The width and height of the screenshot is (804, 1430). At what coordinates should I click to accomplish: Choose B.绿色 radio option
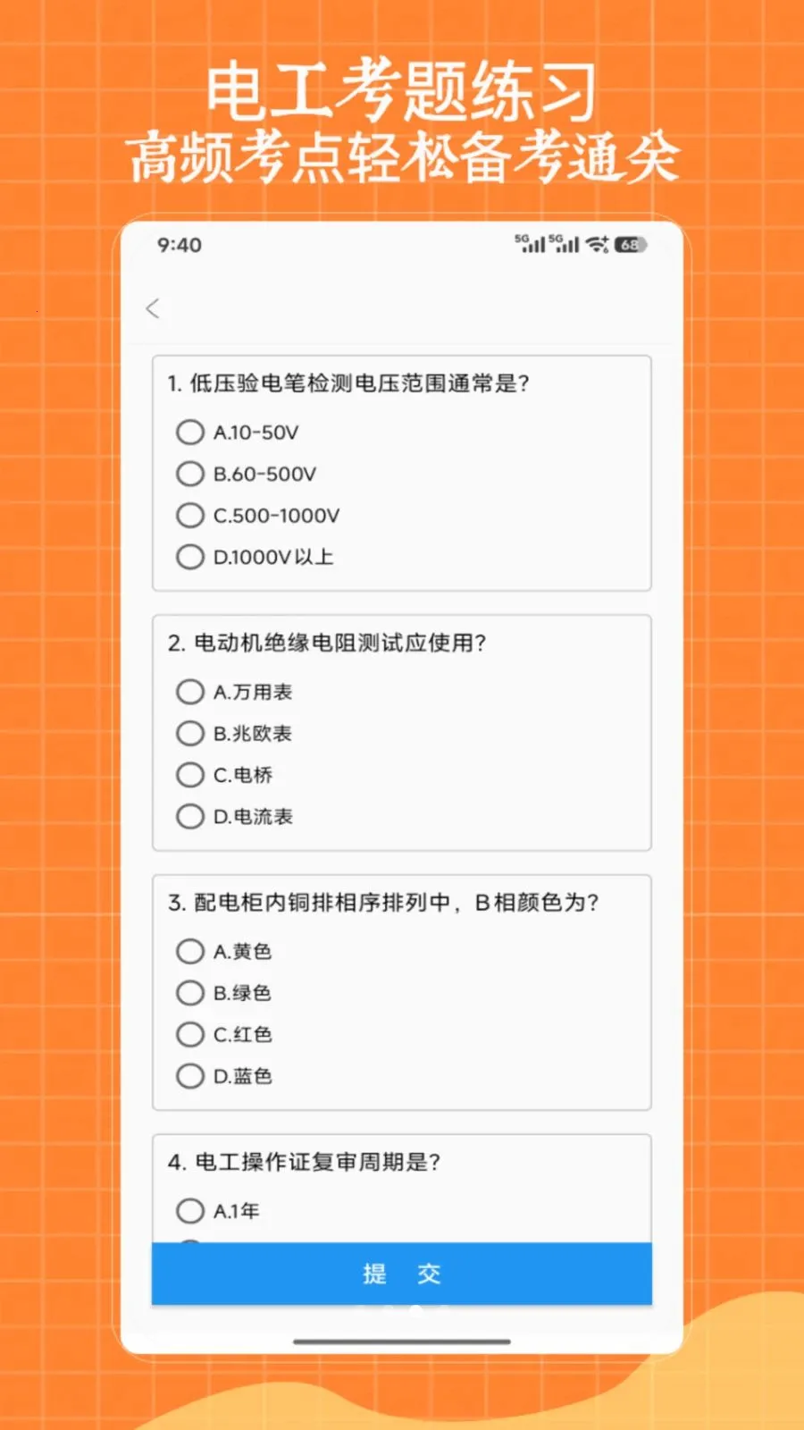190,993
